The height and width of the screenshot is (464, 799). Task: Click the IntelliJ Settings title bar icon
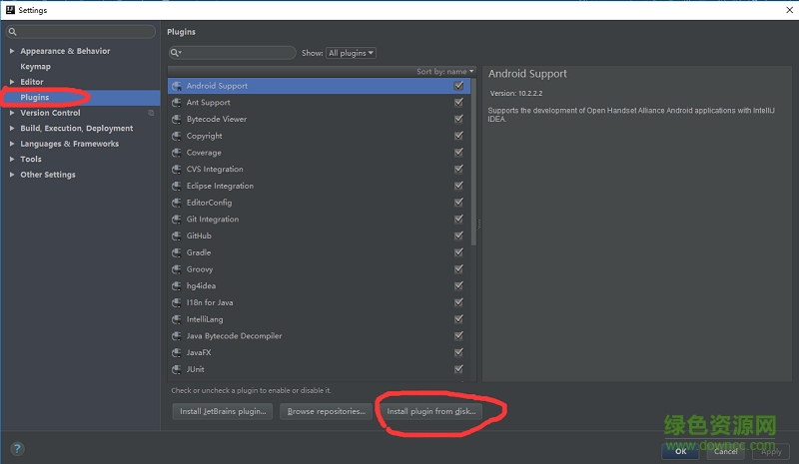pyautogui.click(x=10, y=10)
